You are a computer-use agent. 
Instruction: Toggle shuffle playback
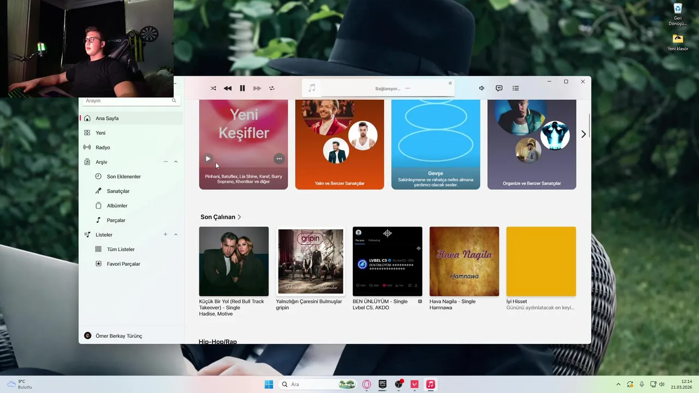[213, 88]
